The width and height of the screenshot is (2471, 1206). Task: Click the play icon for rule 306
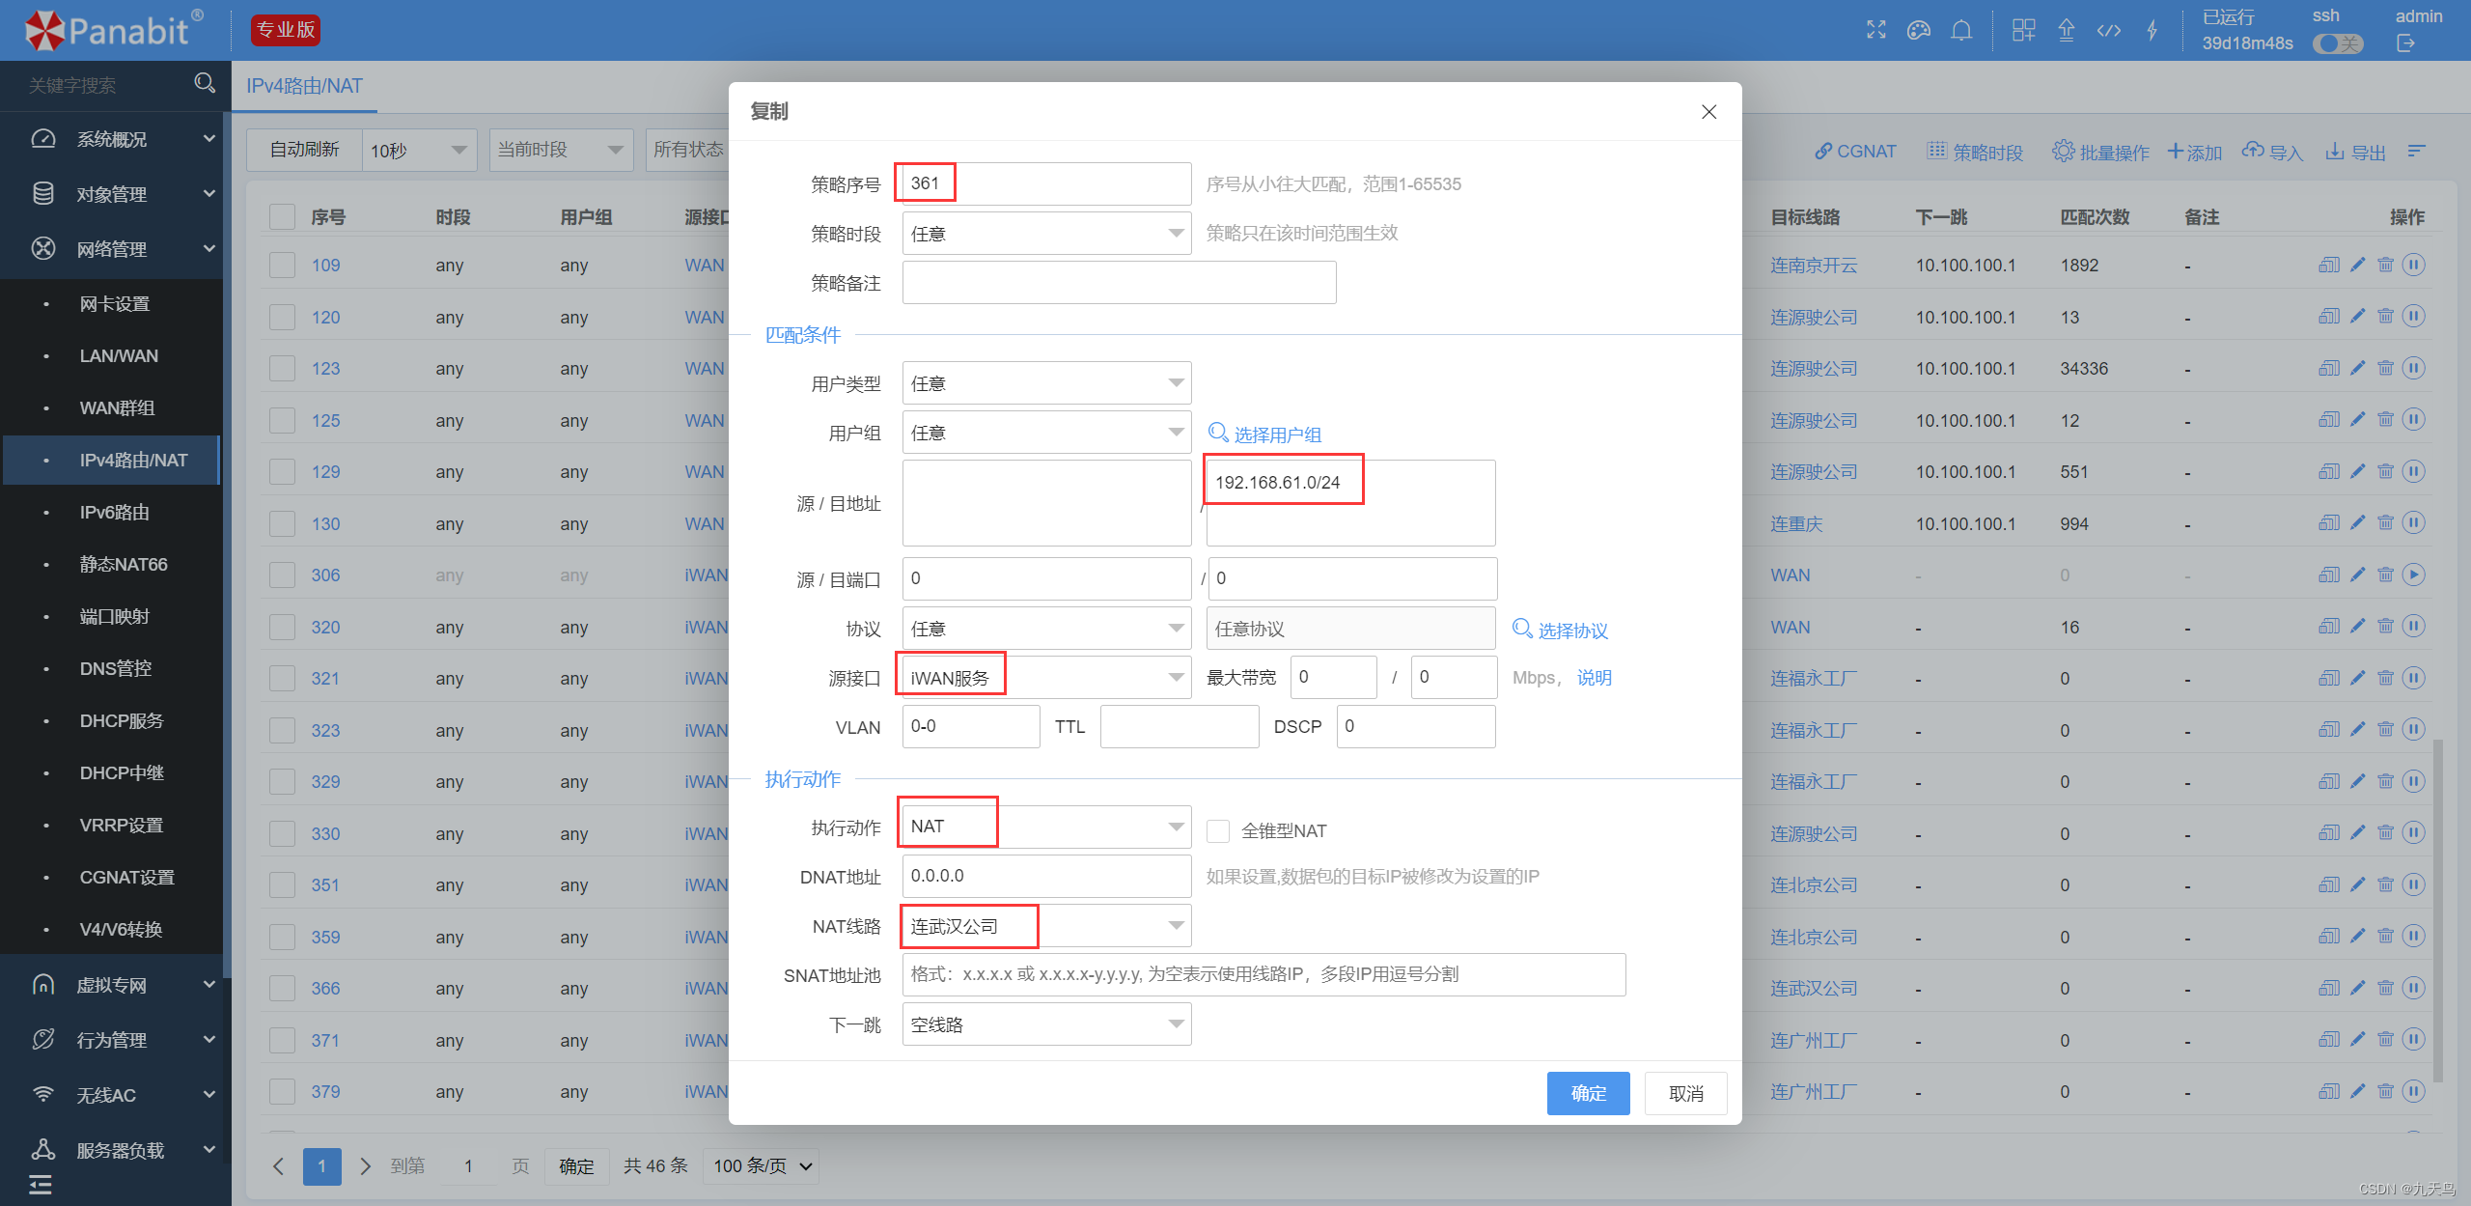(2413, 575)
